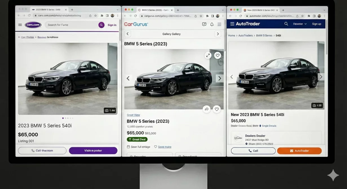This screenshot has height=189, width=347.
Task: Reload the AutoTrader browser page
Action: [241, 16]
